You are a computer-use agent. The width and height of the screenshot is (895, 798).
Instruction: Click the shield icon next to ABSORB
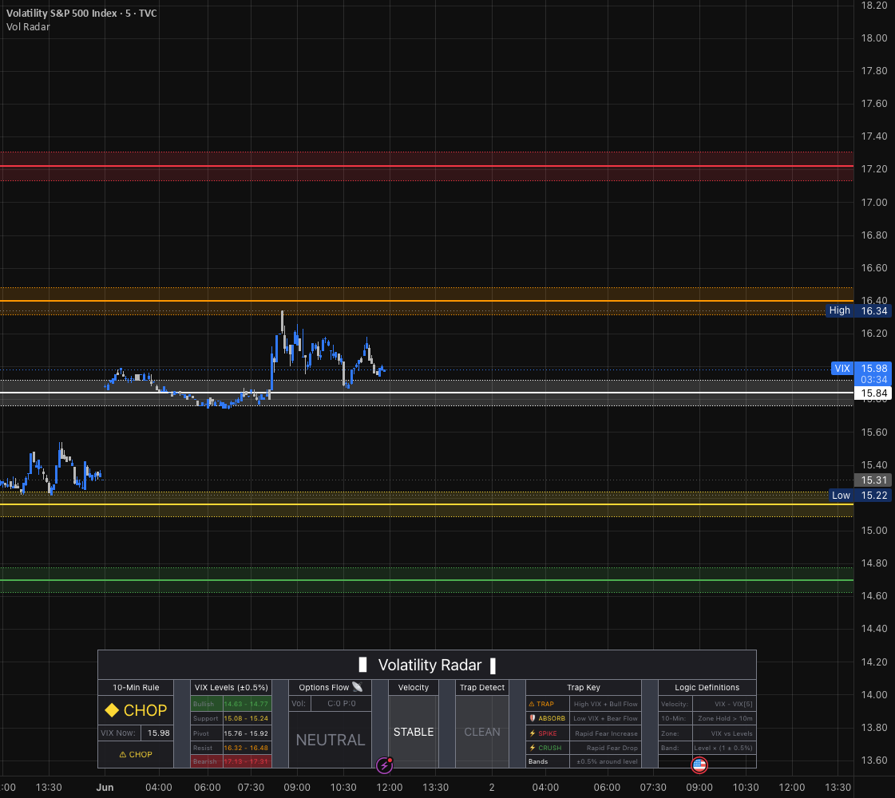pos(532,718)
